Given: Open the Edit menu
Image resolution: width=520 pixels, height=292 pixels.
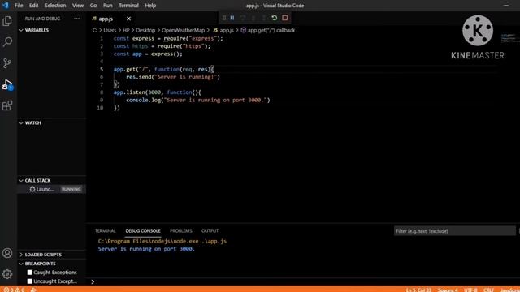Looking at the screenshot, I should point(33,6).
